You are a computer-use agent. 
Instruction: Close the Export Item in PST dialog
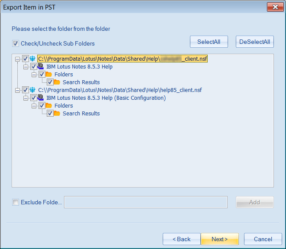click(x=275, y=7)
